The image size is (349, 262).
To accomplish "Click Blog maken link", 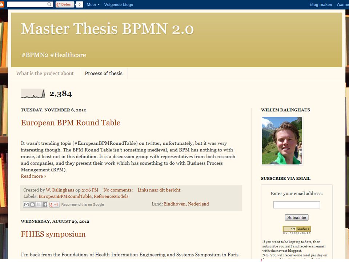I will 321,4.
